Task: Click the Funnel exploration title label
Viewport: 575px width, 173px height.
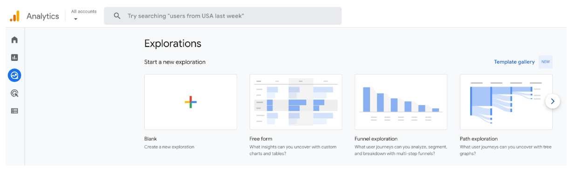Action: (x=376, y=139)
